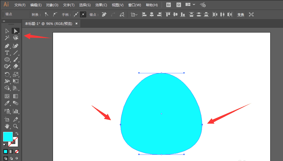The image size is (283, 161).
Task: Select the Free Transform tool
Action: (16, 81)
